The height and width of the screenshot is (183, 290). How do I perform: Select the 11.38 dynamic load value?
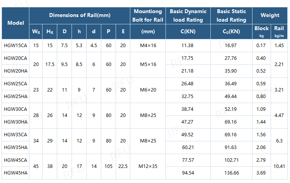click(x=188, y=46)
